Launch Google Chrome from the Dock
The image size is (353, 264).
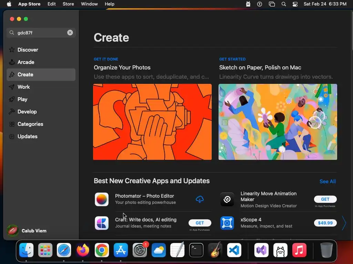click(x=102, y=250)
